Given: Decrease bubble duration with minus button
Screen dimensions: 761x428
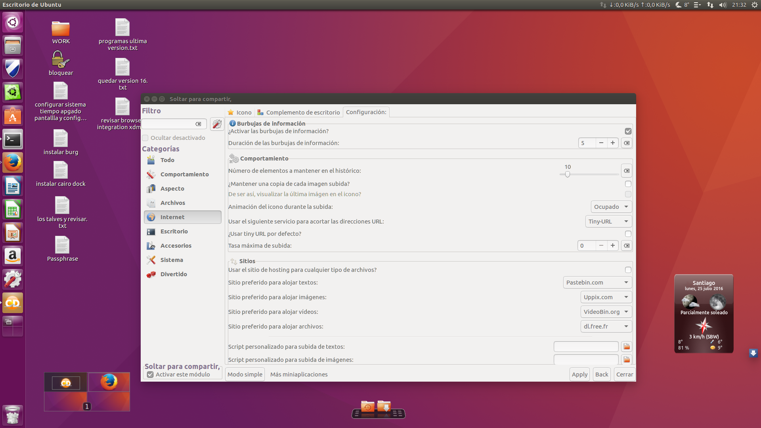Looking at the screenshot, I should tap(601, 143).
